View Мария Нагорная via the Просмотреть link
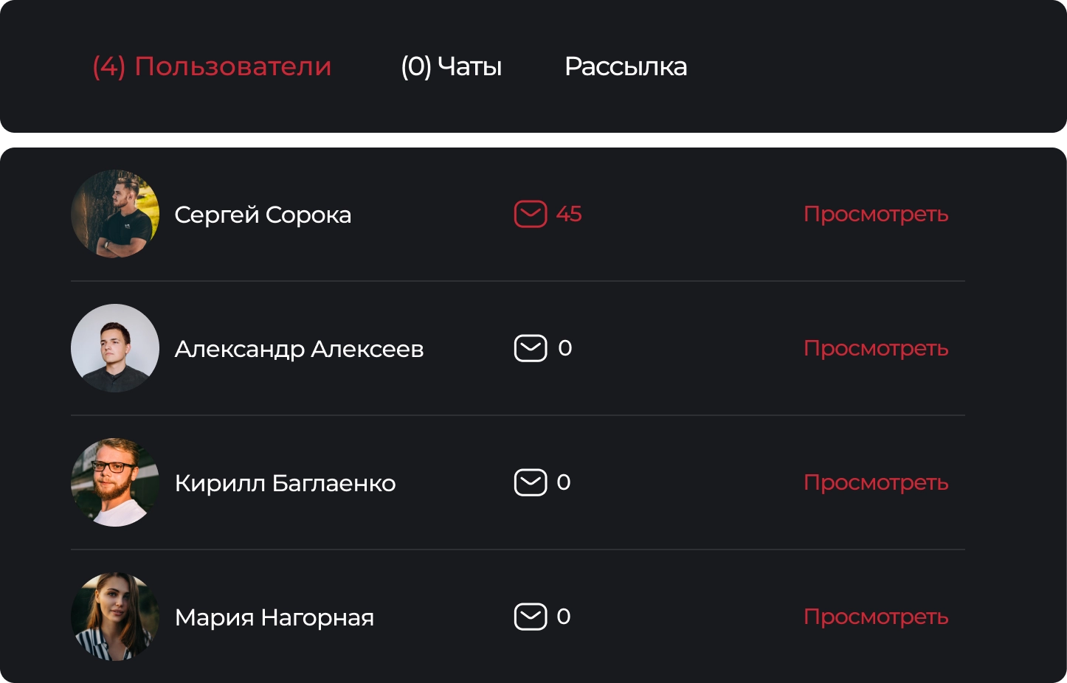This screenshot has height=683, width=1067. (x=876, y=617)
